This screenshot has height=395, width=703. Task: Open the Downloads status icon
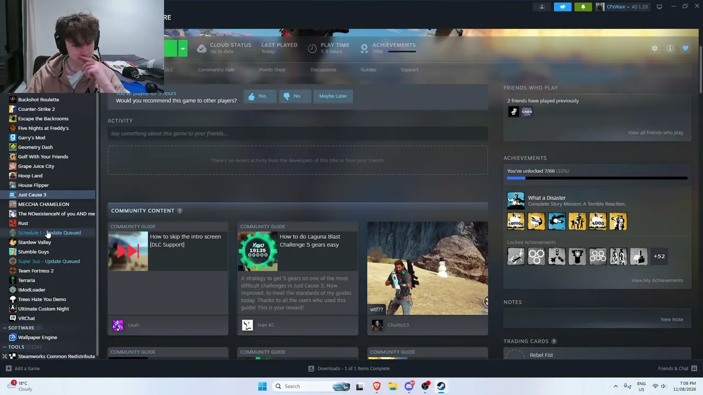click(311, 369)
